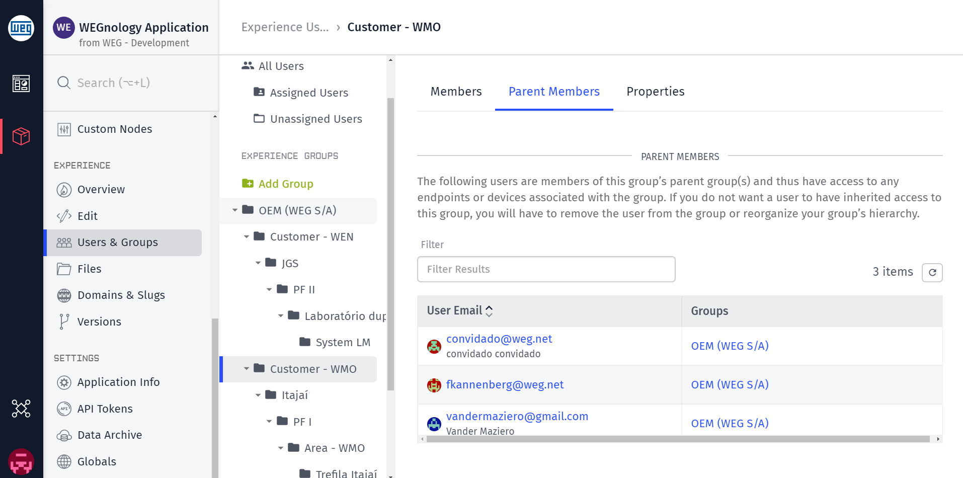The width and height of the screenshot is (963, 478).
Task: Click the Files folder icon
Action: (64, 269)
